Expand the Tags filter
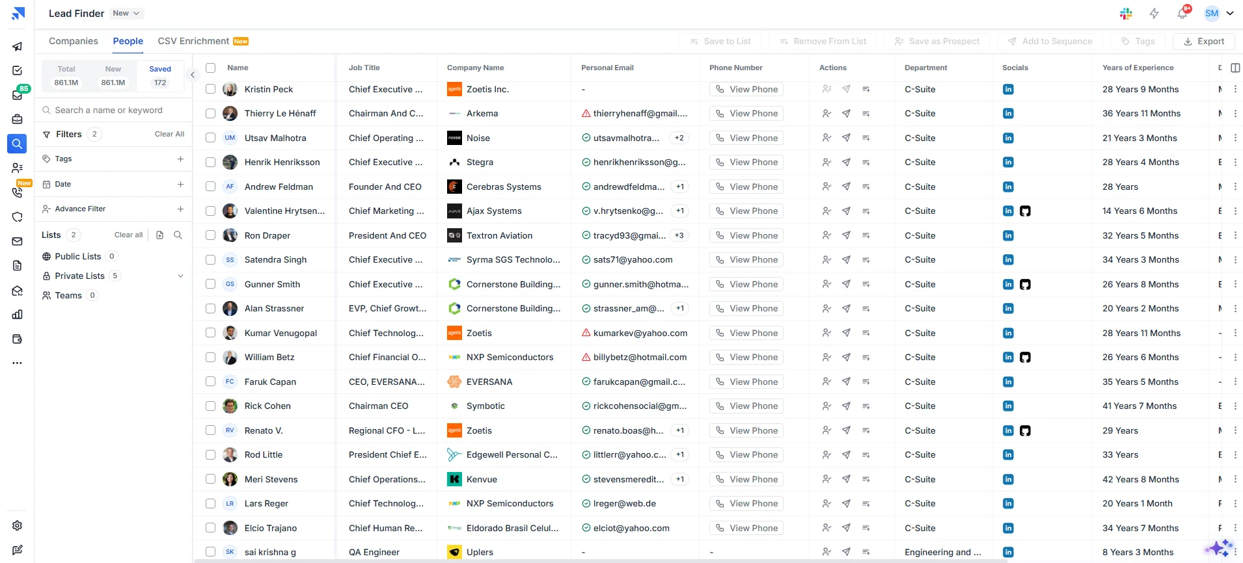The height and width of the screenshot is (563, 1243). tap(180, 159)
